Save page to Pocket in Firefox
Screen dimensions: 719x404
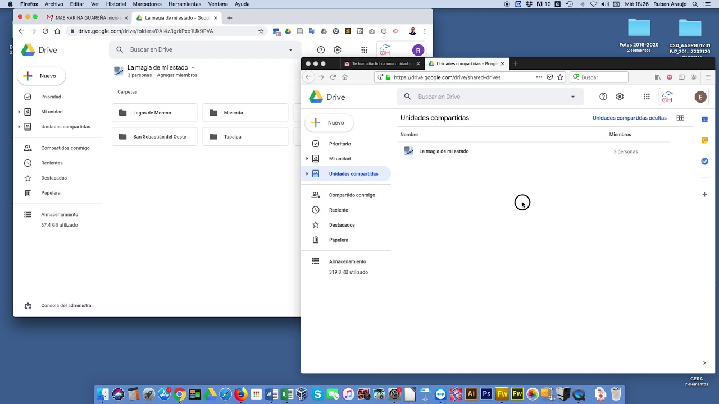coord(550,77)
